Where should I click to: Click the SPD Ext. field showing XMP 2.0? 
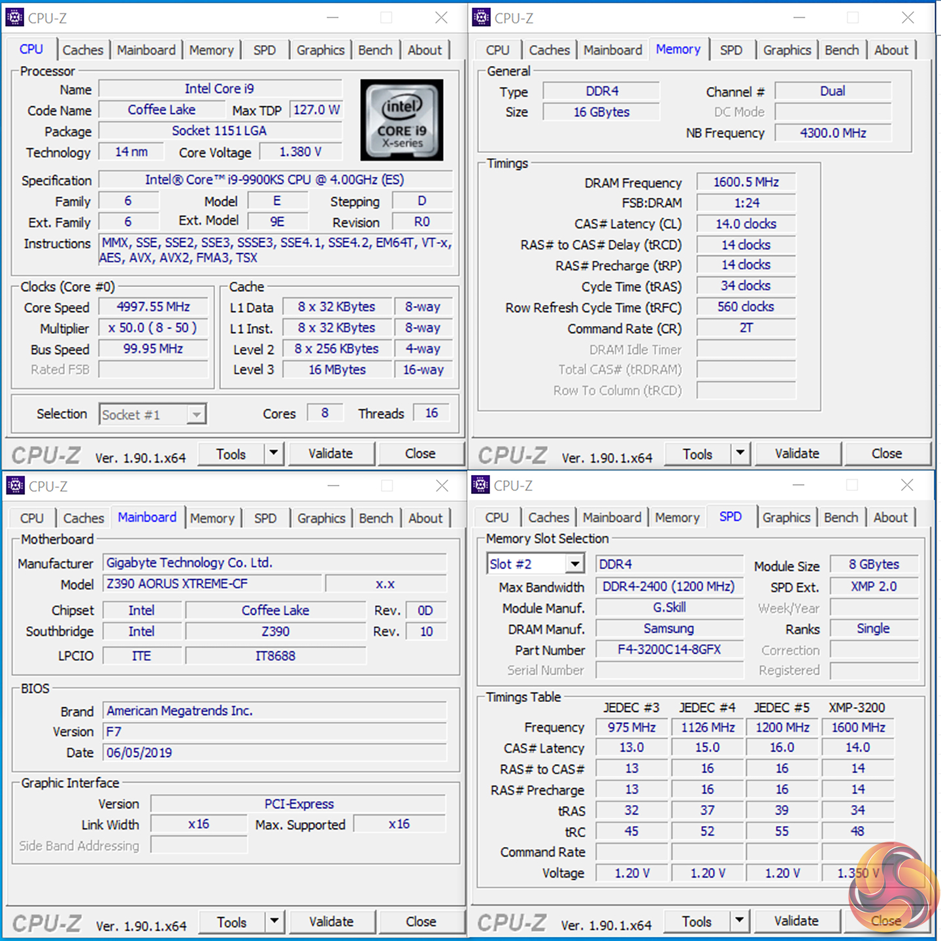(874, 586)
